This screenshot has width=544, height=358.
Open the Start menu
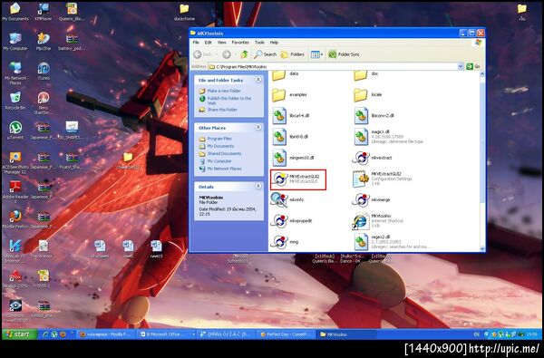(x=19, y=334)
